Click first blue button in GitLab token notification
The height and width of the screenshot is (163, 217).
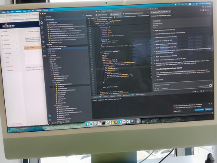pyautogui.click(x=199, y=110)
